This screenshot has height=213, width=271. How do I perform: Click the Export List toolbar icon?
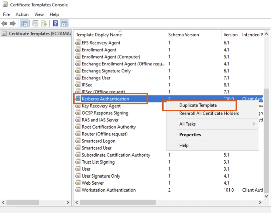[44, 24]
